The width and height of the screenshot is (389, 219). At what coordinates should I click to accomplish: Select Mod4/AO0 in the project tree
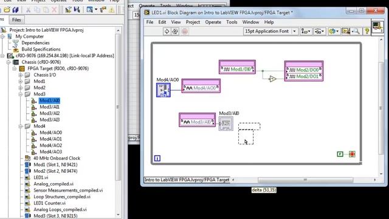(51, 133)
